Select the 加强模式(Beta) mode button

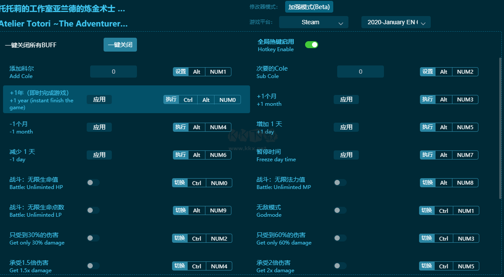coord(309,7)
